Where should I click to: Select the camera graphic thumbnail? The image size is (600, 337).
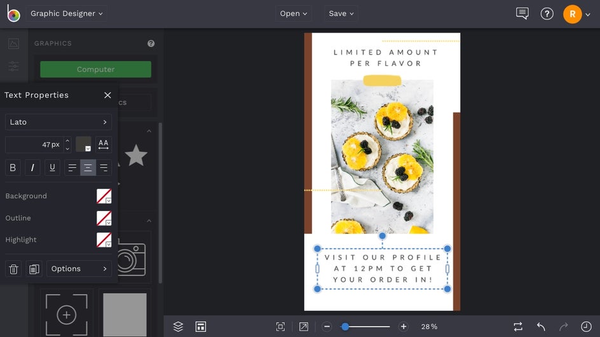tap(132, 258)
